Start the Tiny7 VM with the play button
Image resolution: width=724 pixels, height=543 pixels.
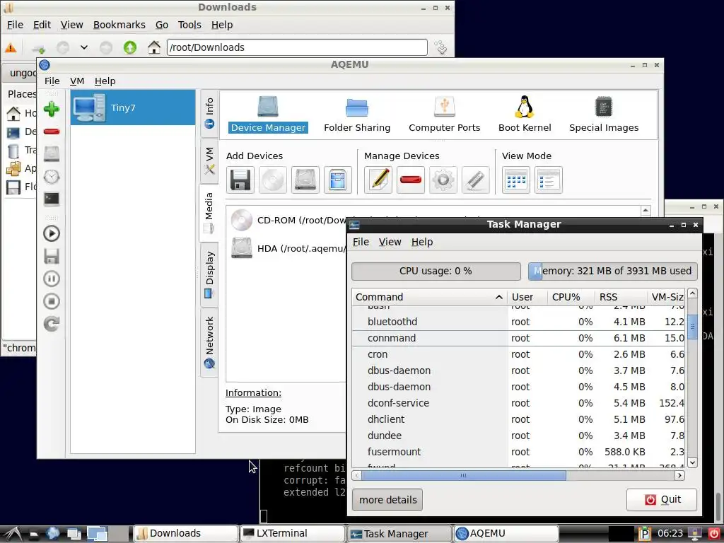point(51,233)
